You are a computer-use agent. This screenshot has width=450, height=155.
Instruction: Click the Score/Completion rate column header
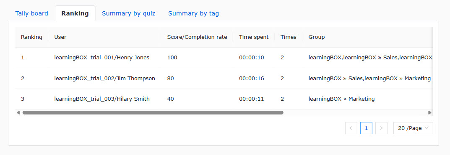pos(197,37)
